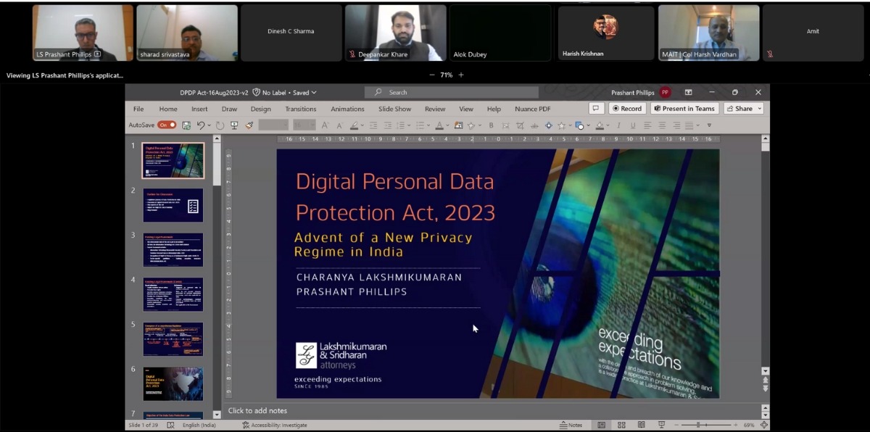
Task: Select the Format Painter brush icon
Action: [x=249, y=125]
